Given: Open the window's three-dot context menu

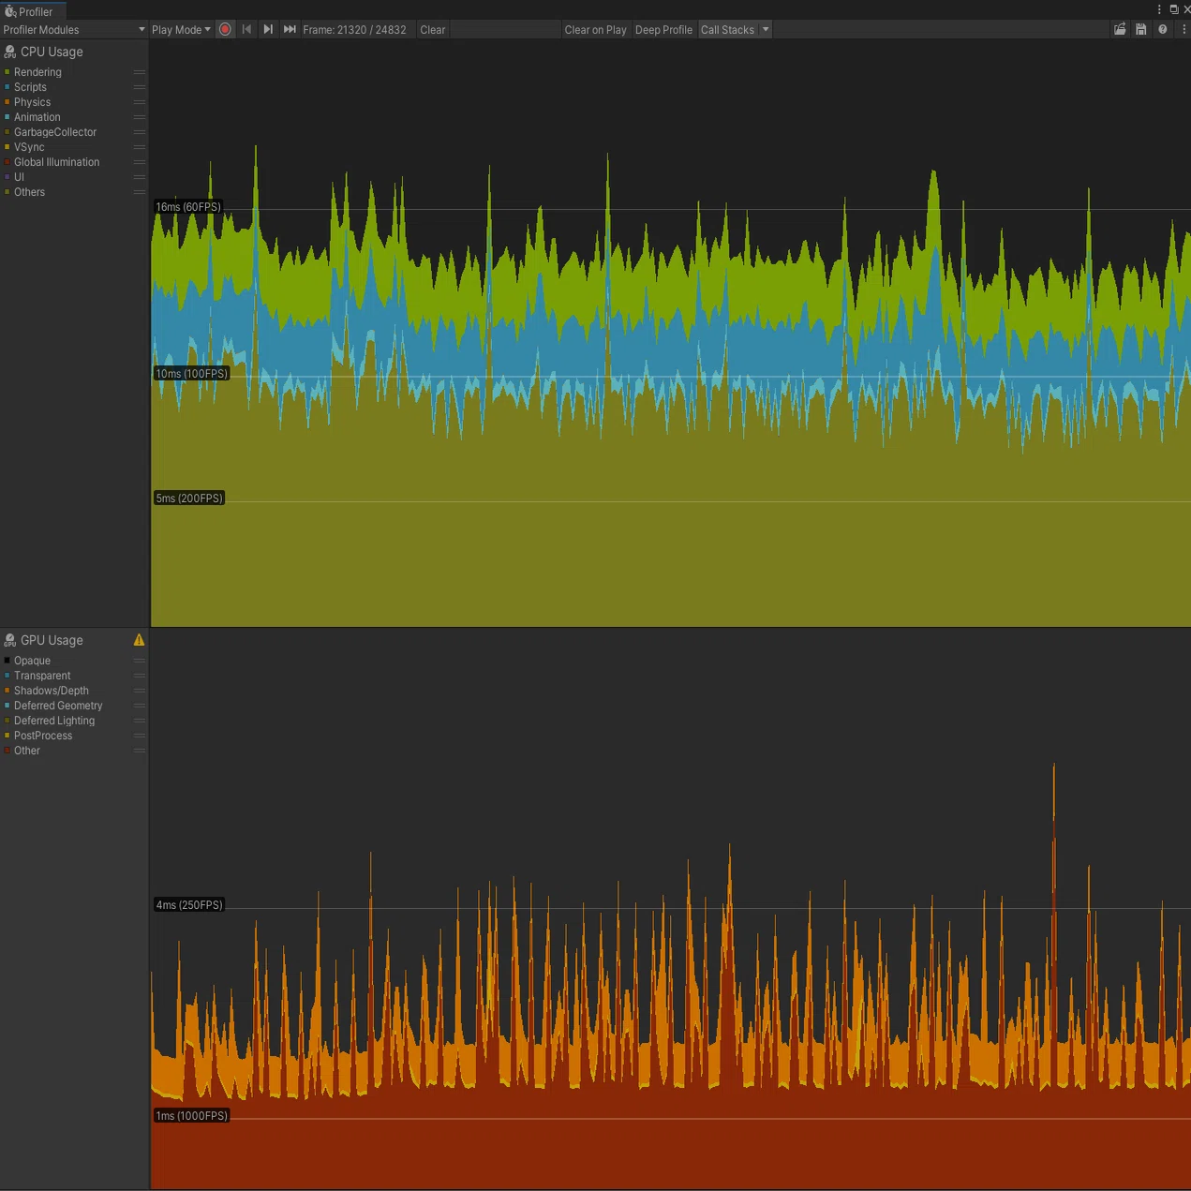Looking at the screenshot, I should coord(1159,9).
